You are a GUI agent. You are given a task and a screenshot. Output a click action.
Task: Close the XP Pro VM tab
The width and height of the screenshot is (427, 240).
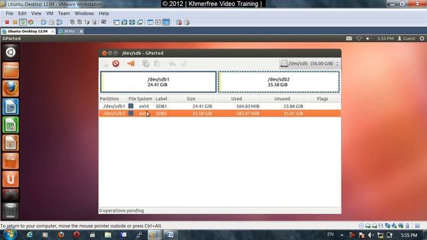click(81, 31)
